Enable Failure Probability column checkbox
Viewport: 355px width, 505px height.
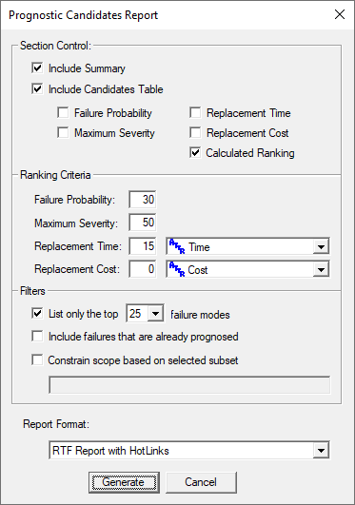63,113
